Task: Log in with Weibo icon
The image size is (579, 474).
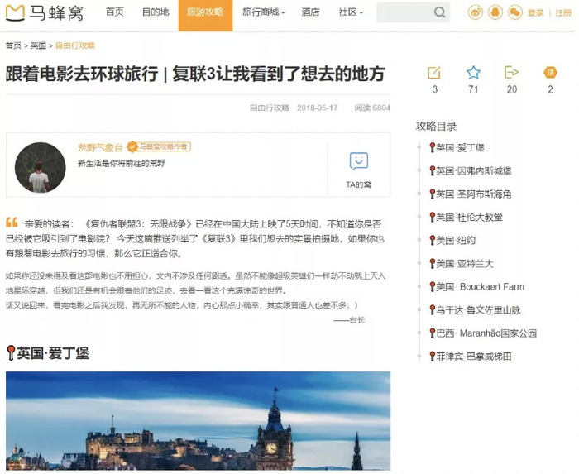Action: (476, 12)
